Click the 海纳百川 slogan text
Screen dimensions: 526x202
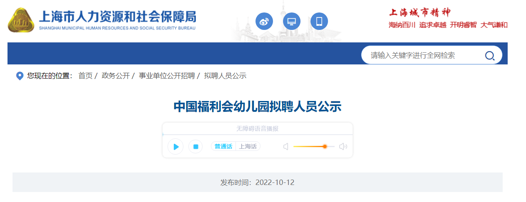tap(402, 25)
